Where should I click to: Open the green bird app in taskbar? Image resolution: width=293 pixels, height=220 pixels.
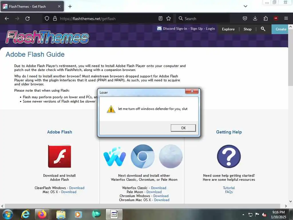[x=96, y=214]
